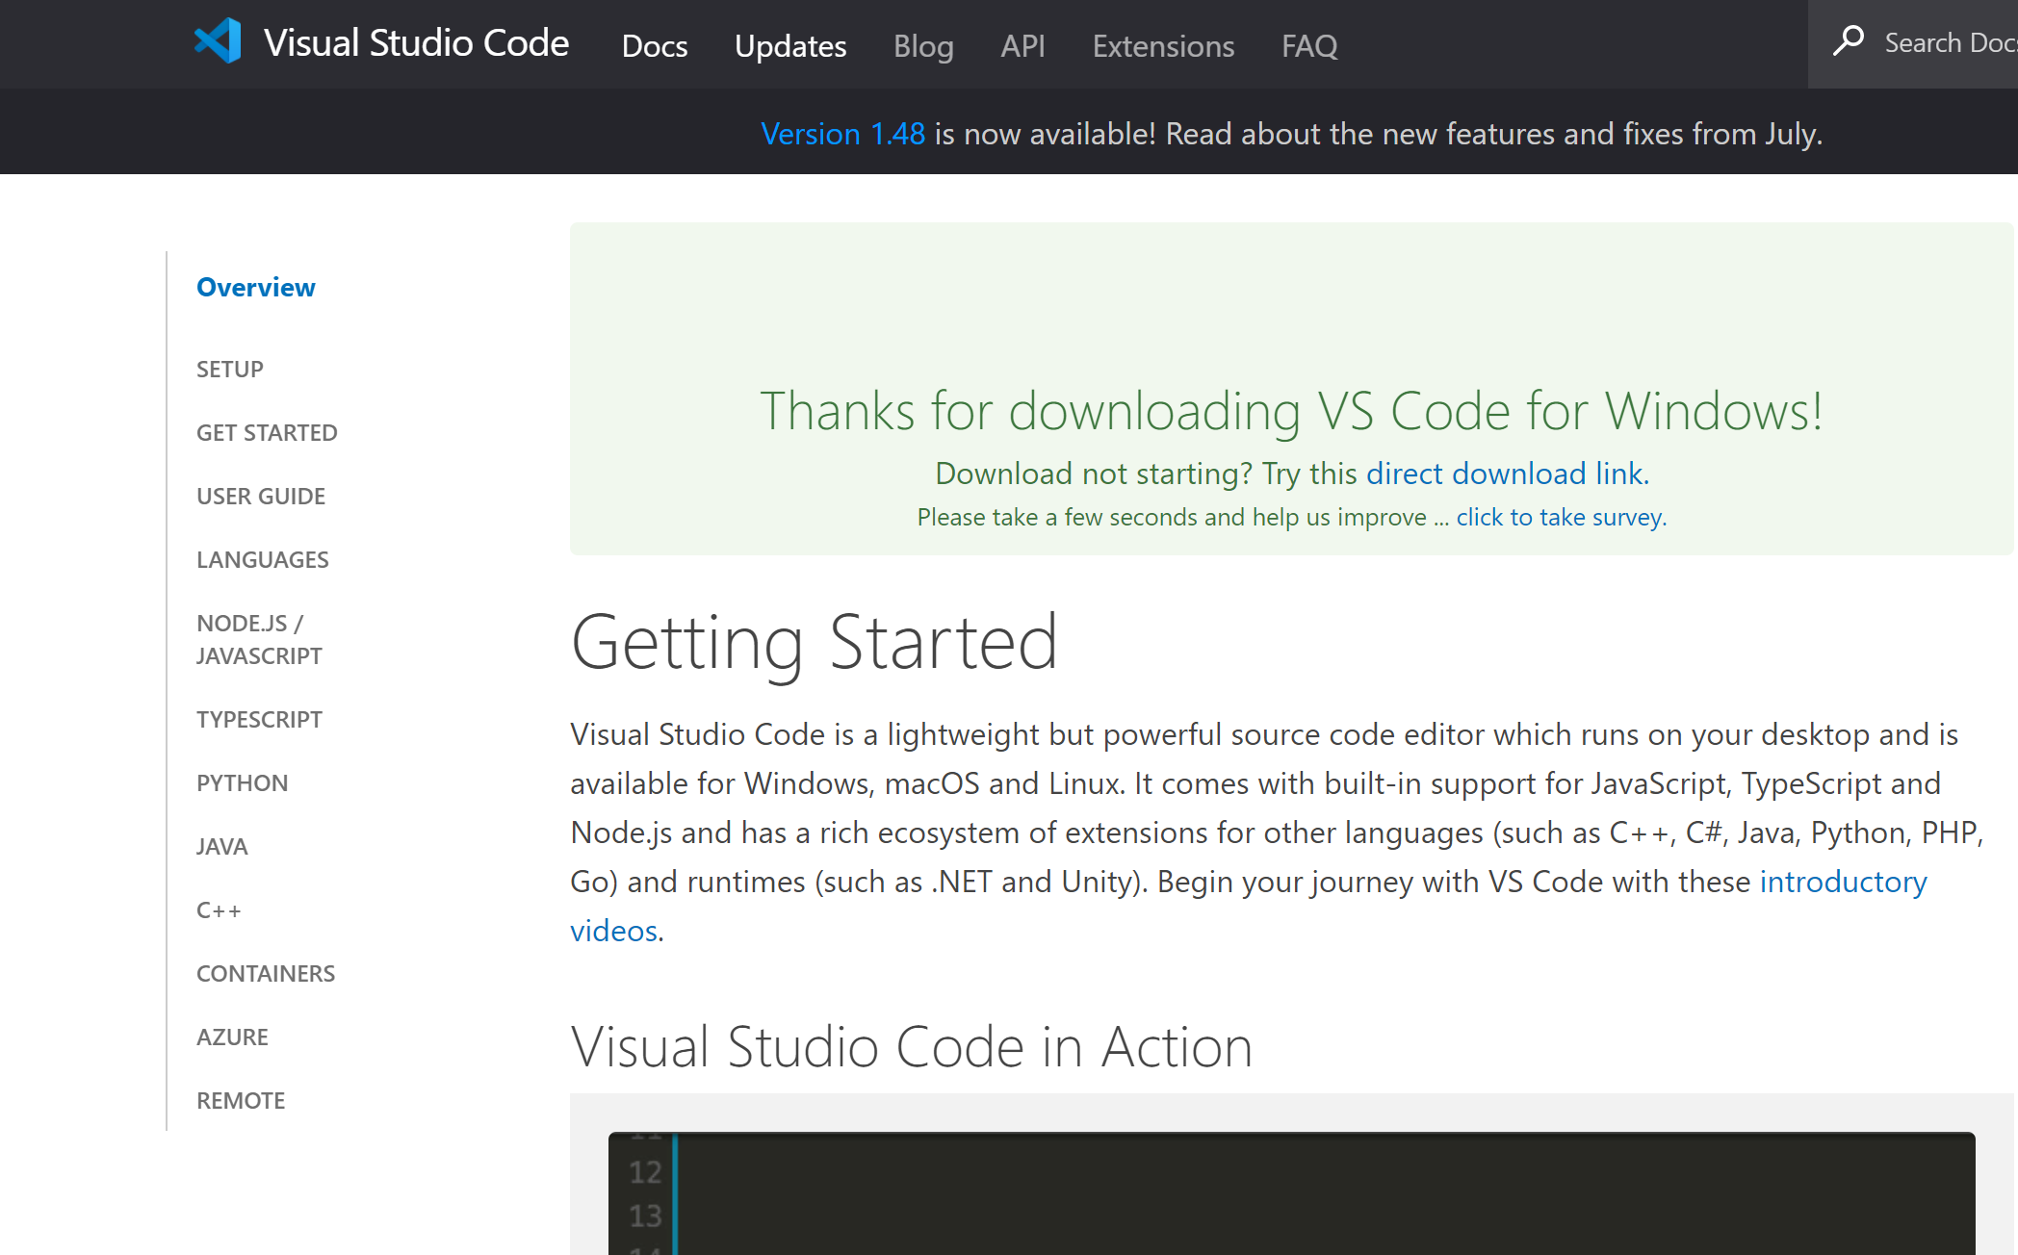Image resolution: width=2018 pixels, height=1255 pixels.
Task: Expand the PYTHON docs section
Action: pyautogui.click(x=242, y=782)
